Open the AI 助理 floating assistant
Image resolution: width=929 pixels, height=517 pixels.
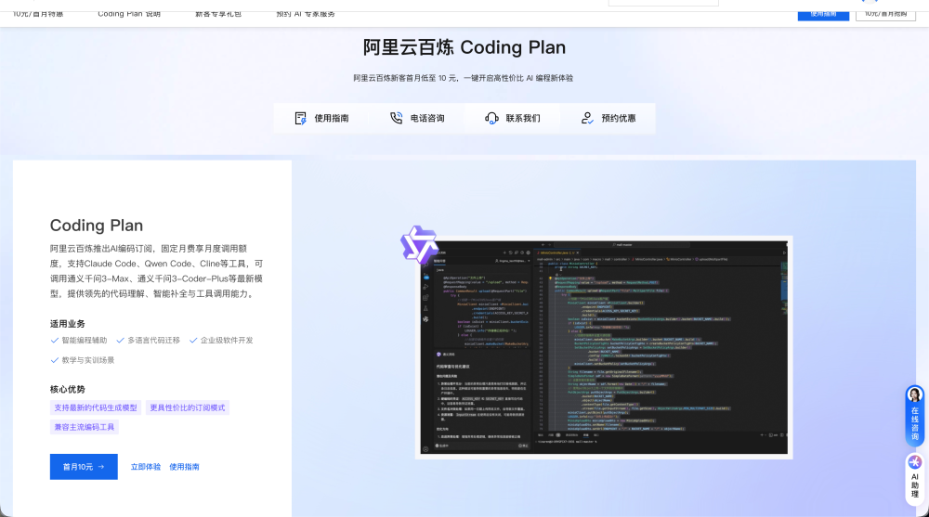(915, 480)
